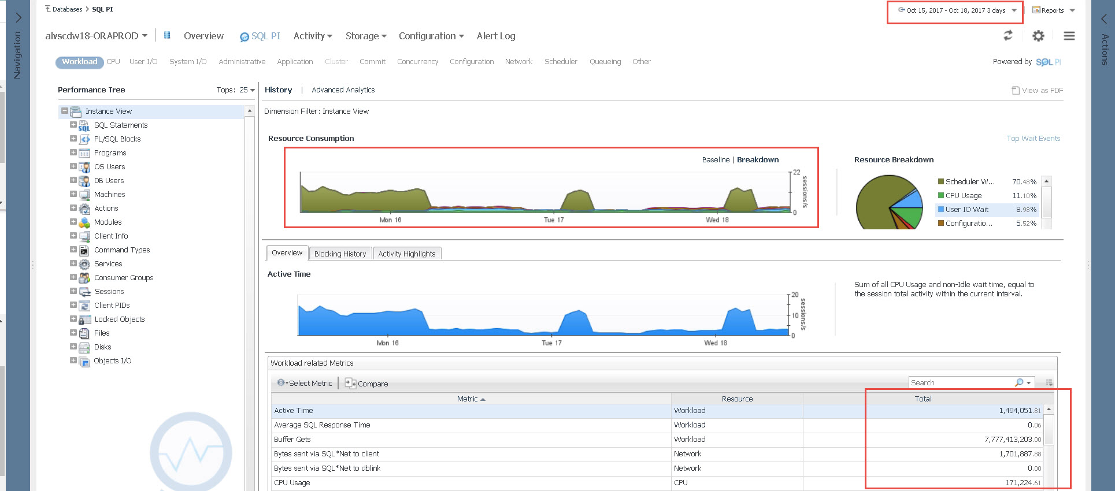Toggle the Baseline chart view
This screenshot has width=1115, height=491.
point(716,160)
